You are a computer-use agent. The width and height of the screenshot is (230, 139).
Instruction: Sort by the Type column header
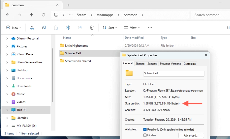click(164, 38)
